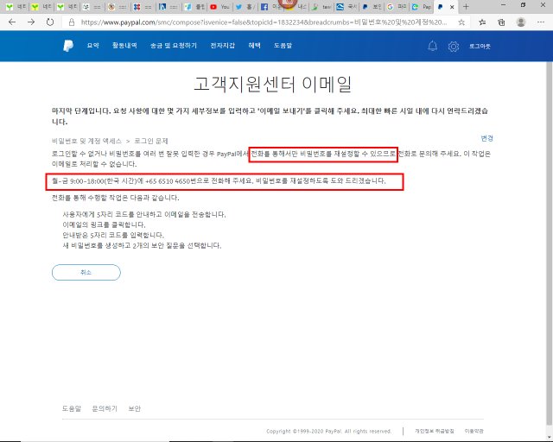553x442 pixels.
Task: Switch to the Twitter tab
Action: click(245, 7)
